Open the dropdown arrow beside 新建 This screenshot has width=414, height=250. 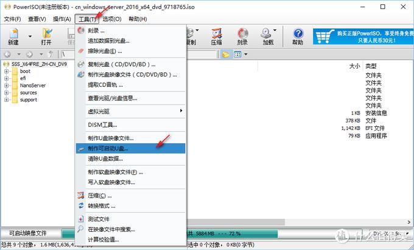(x=30, y=36)
